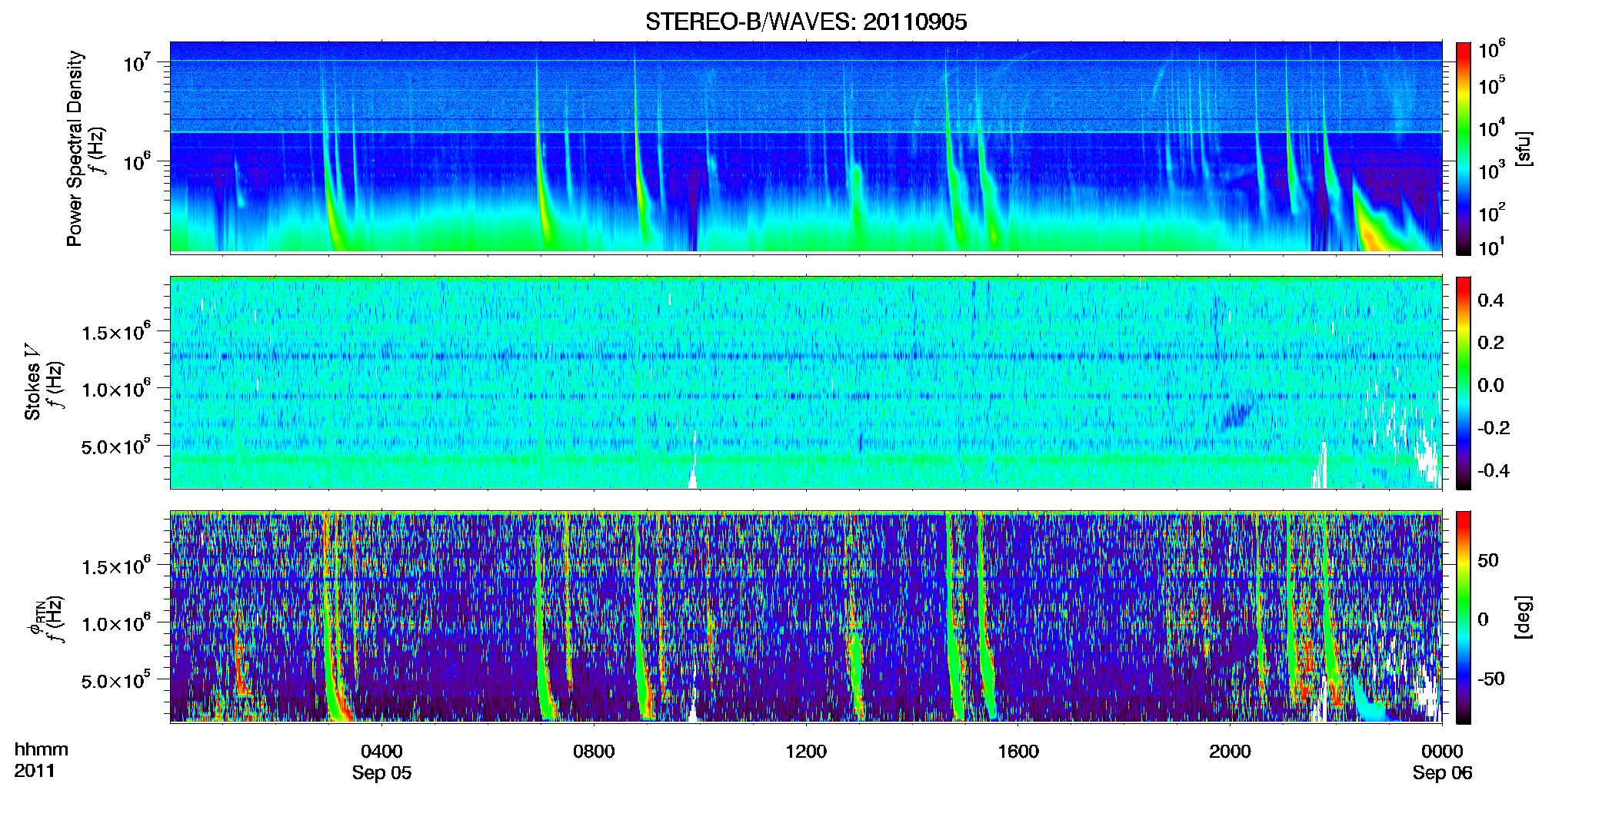Click the 2011 year label under hhmm

click(x=35, y=771)
